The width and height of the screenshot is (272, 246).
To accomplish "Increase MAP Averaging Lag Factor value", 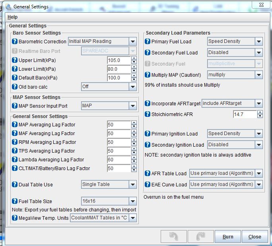I will click(x=134, y=123).
